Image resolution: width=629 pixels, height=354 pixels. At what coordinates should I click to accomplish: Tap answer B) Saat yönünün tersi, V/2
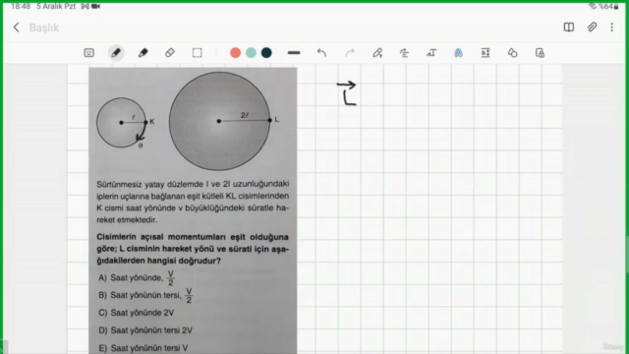pos(145,295)
